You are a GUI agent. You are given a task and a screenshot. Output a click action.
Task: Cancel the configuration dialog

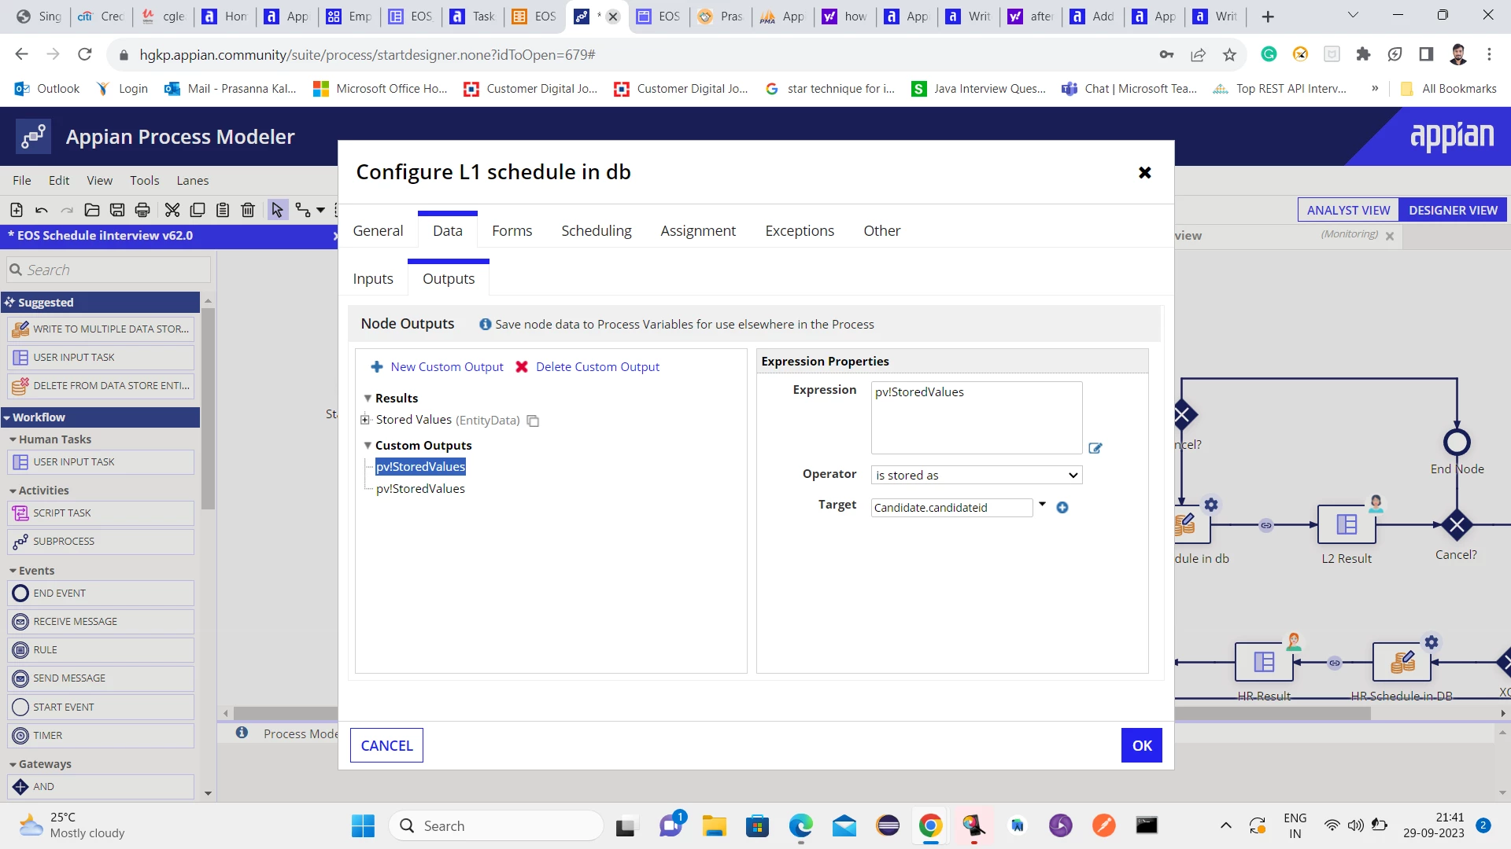point(386,745)
